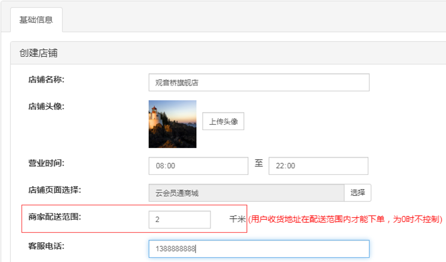
Task: Switch to the 基础信息 tab
Action: coord(36,20)
